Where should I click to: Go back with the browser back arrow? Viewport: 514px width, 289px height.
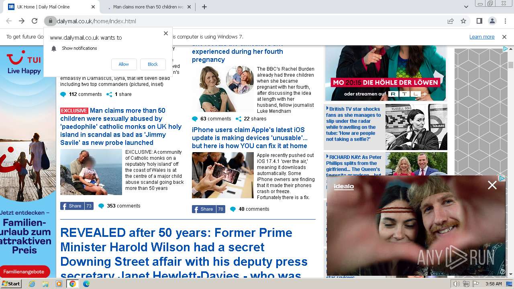point(9,21)
